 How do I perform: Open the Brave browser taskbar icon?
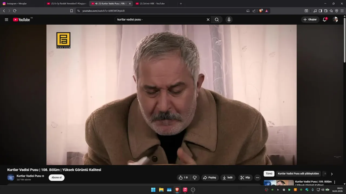[177, 190]
